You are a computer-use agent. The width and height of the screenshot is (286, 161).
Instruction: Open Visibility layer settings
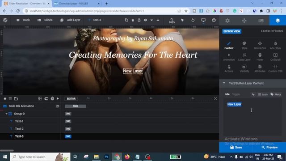(244, 68)
